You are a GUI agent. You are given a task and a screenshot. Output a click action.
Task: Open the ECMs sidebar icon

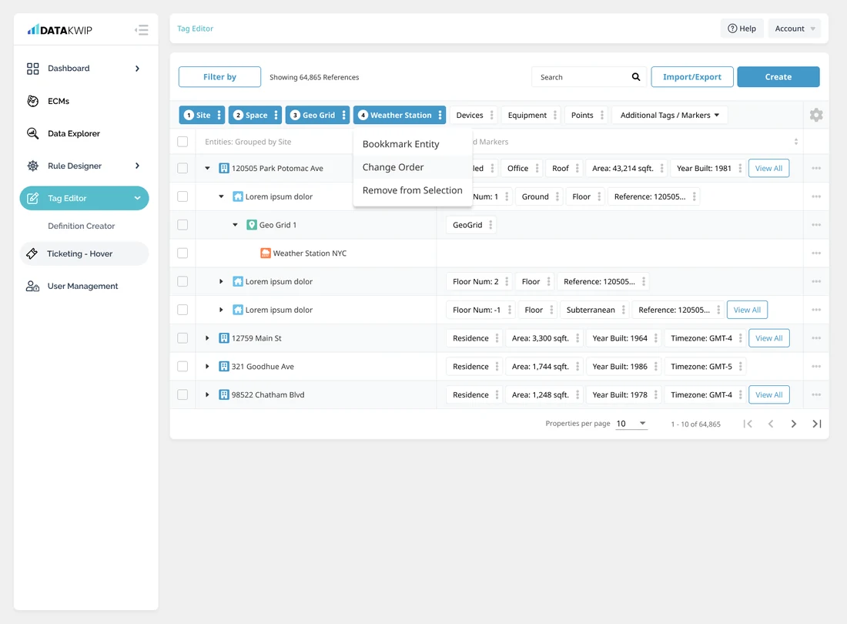pyautogui.click(x=33, y=101)
